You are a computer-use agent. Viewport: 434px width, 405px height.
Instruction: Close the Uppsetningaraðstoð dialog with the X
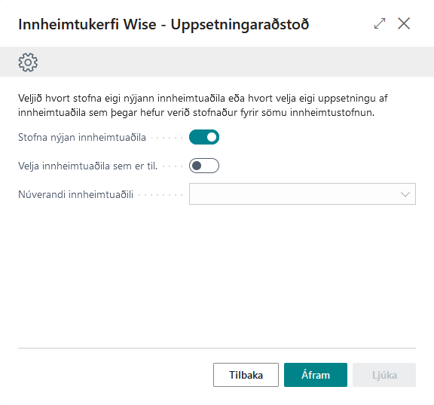[x=404, y=23]
